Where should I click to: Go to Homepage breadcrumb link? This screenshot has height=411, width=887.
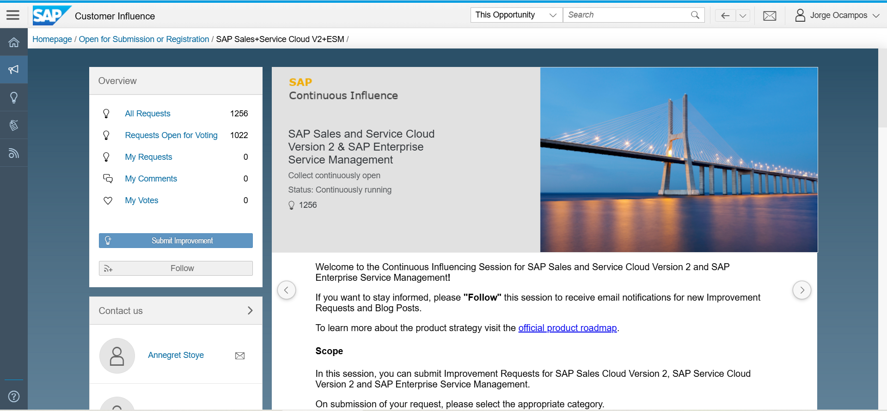coord(52,39)
